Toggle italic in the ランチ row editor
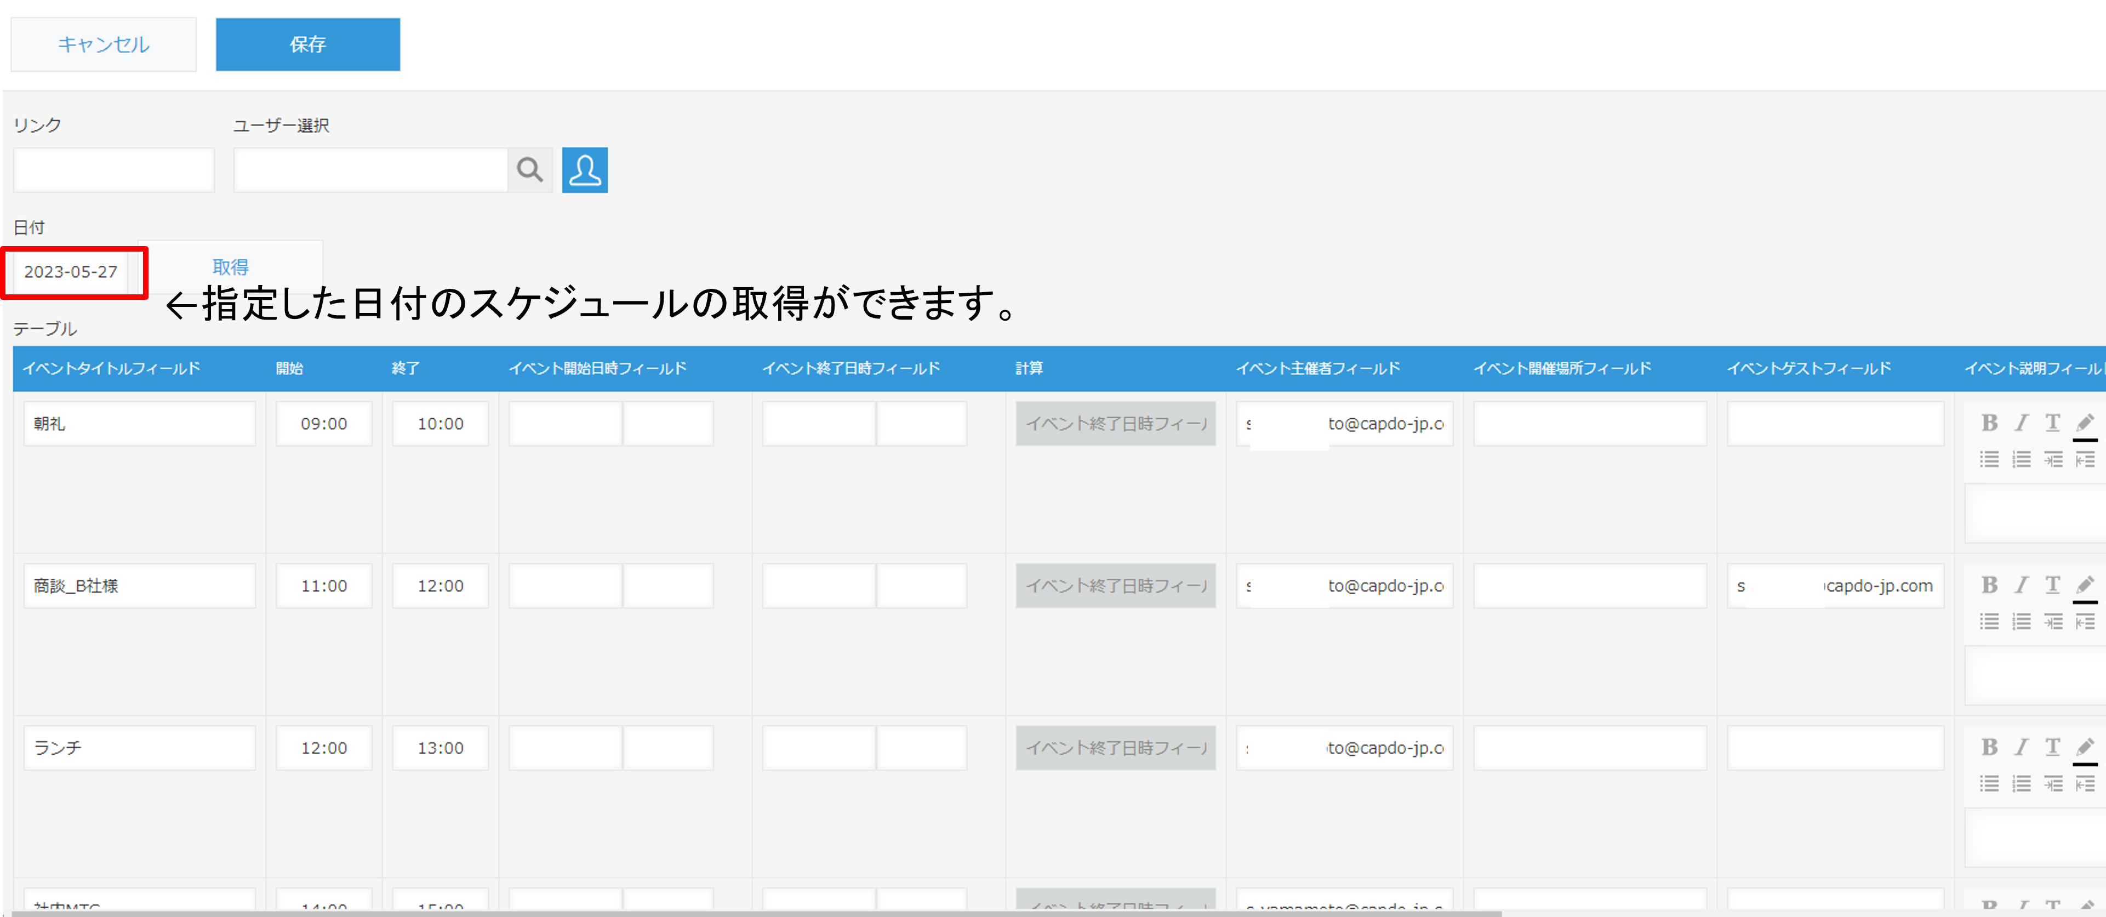The width and height of the screenshot is (2106, 917). coord(2021,747)
